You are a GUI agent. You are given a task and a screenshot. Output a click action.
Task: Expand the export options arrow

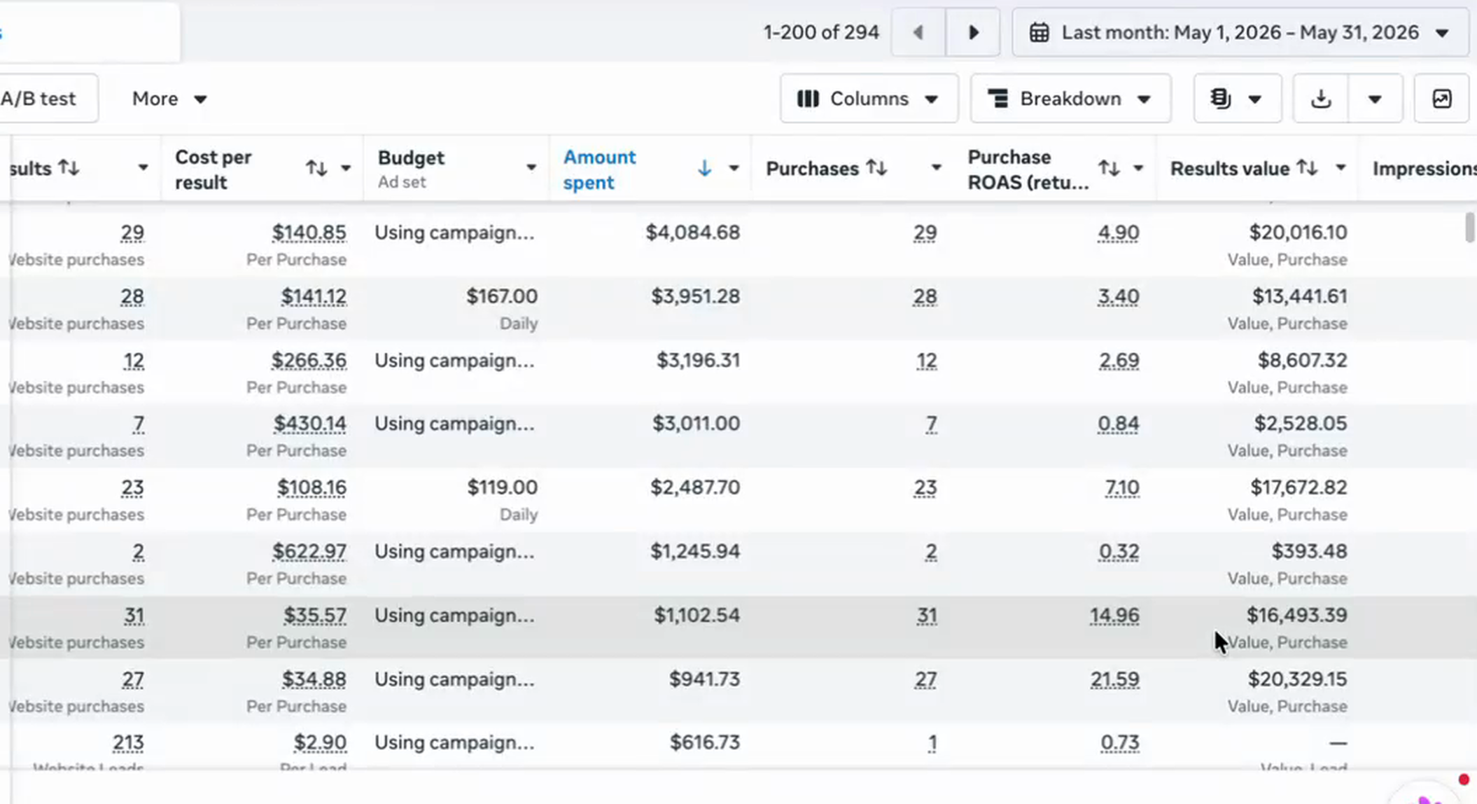[x=1375, y=99]
